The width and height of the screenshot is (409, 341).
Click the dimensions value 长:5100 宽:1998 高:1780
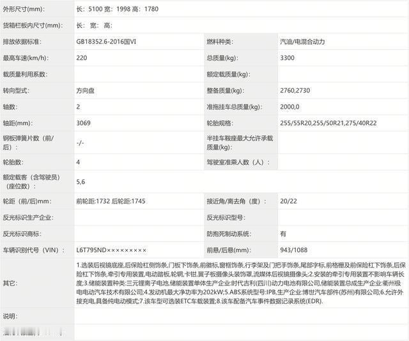pos(118,9)
